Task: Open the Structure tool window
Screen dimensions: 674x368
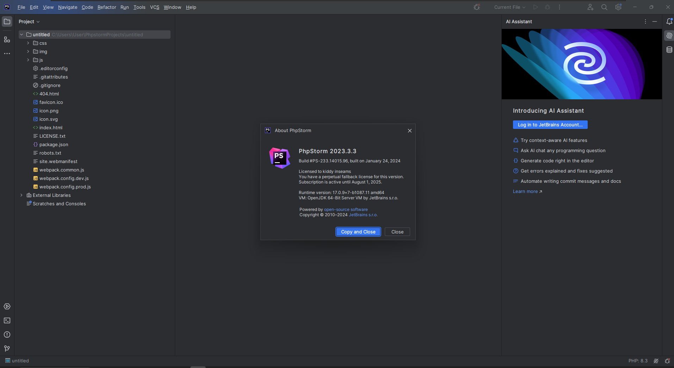Action: click(x=7, y=40)
